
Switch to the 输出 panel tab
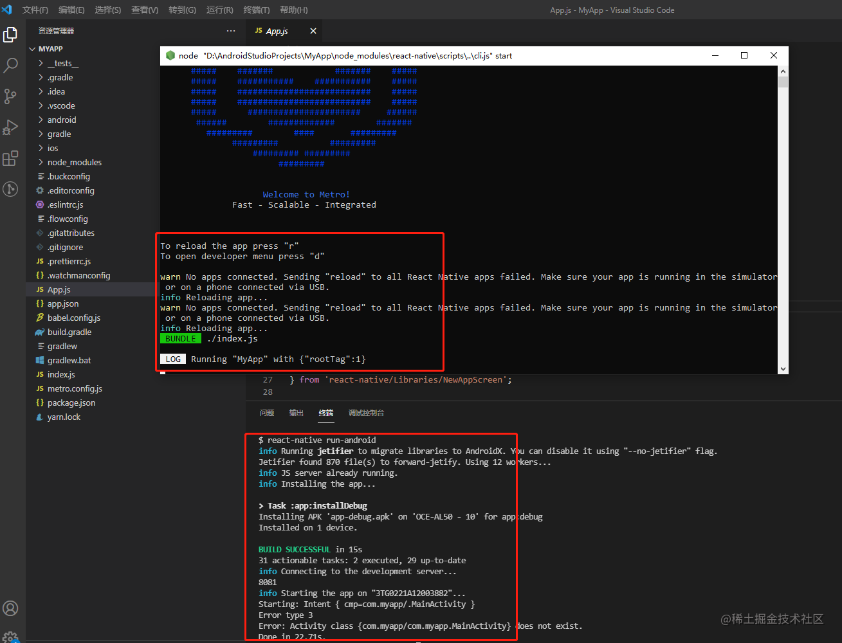297,413
